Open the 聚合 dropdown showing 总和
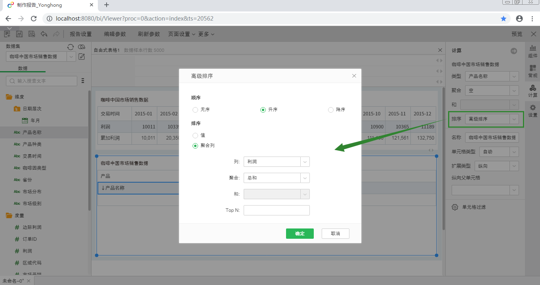This screenshot has width=540, height=285. click(277, 178)
